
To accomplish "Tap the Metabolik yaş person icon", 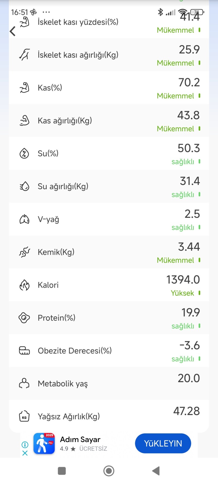I will click(x=24, y=383).
